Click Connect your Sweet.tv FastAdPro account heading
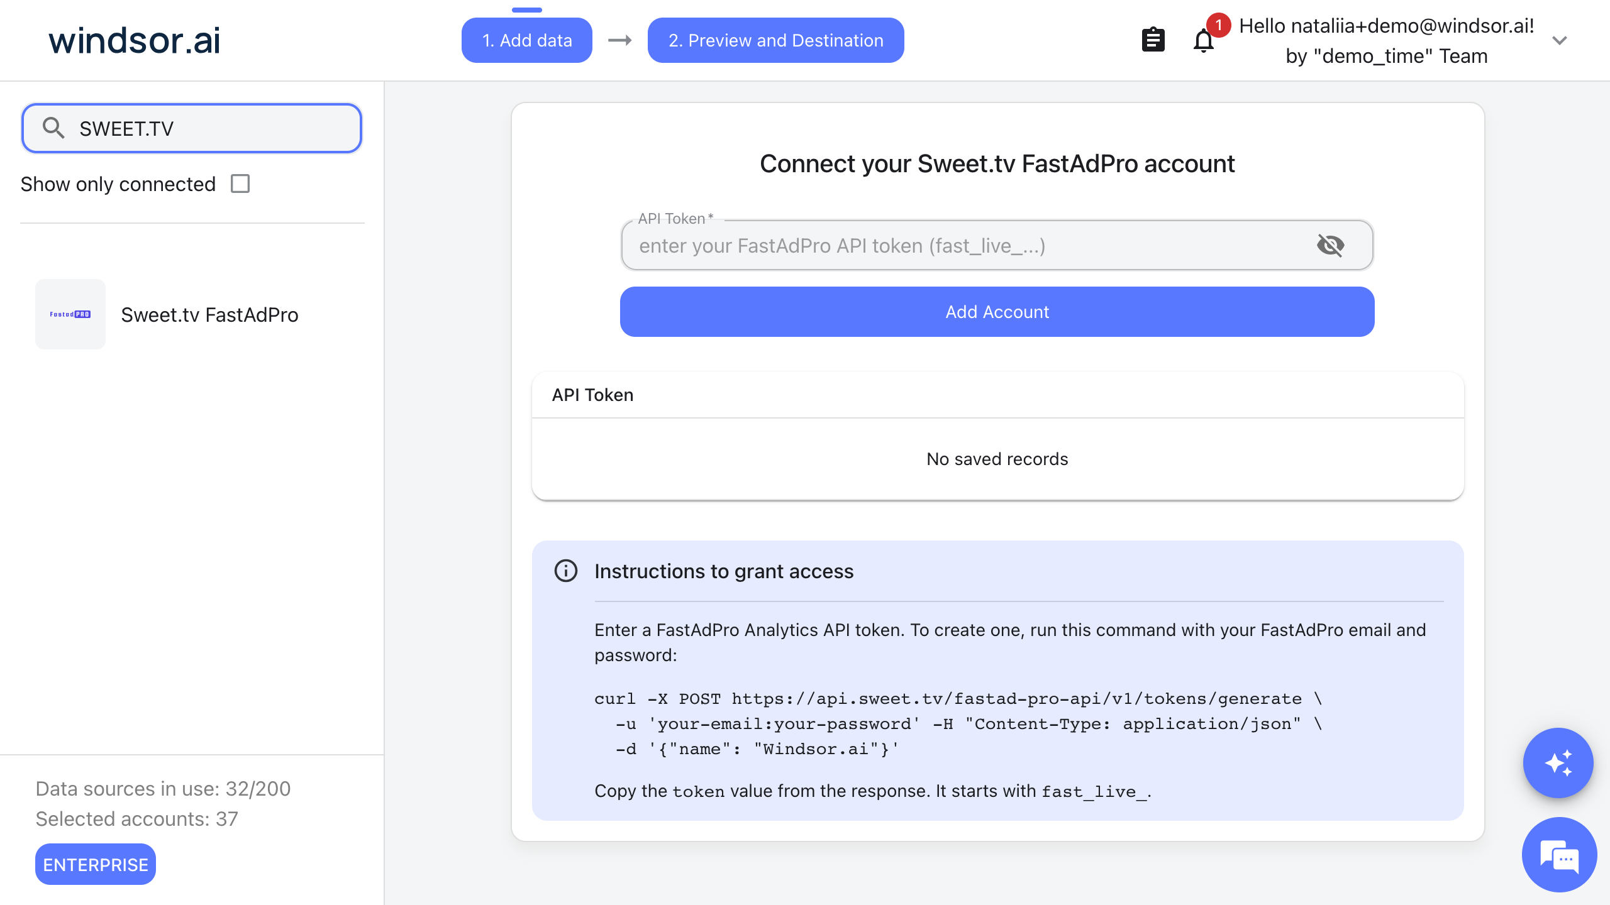Screen dimensions: 1610x905 pyautogui.click(x=997, y=163)
